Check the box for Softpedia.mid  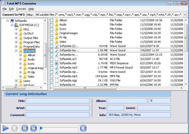click(x=52, y=63)
